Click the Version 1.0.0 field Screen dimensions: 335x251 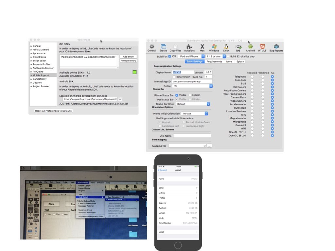click(208, 72)
